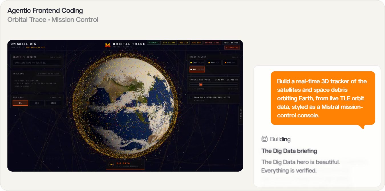This screenshot has height=191, width=385.
Task: Click the Total 18,820 count badge
Action: (x=231, y=43)
